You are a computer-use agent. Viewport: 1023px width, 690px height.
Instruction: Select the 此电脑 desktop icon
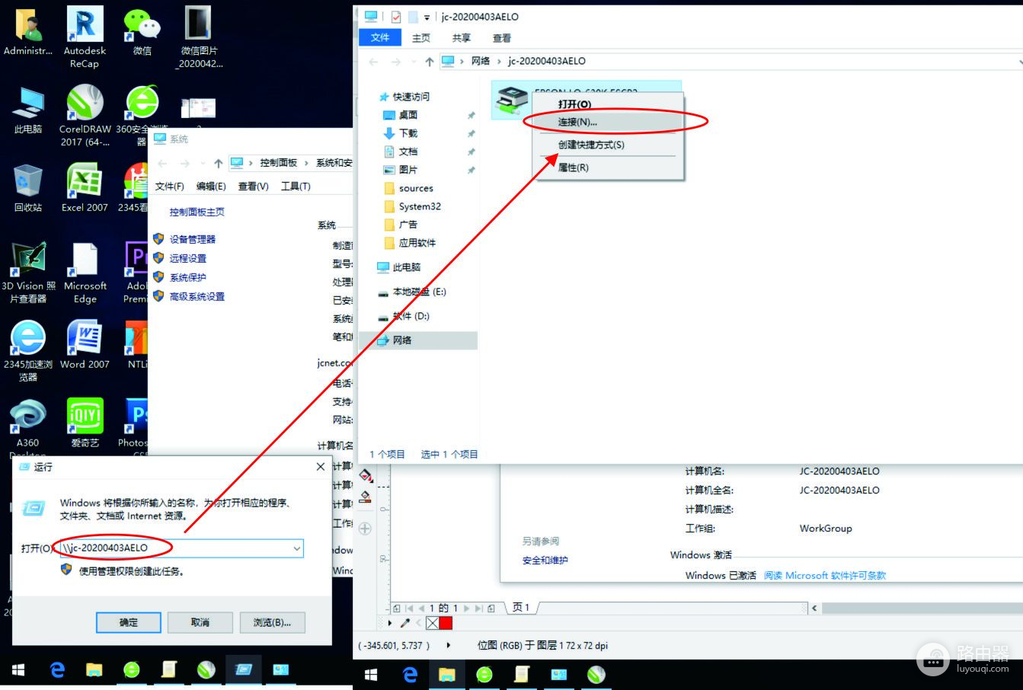(x=28, y=110)
